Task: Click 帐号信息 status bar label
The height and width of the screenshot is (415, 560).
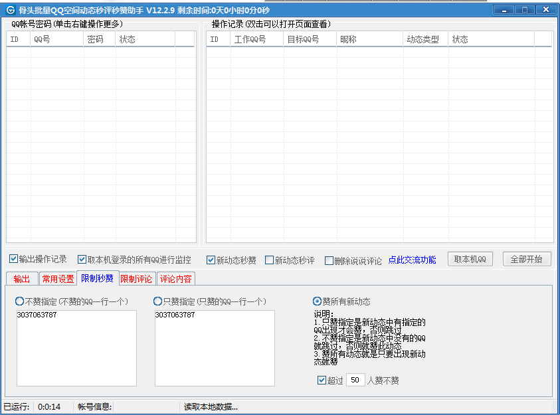Action: (94, 407)
